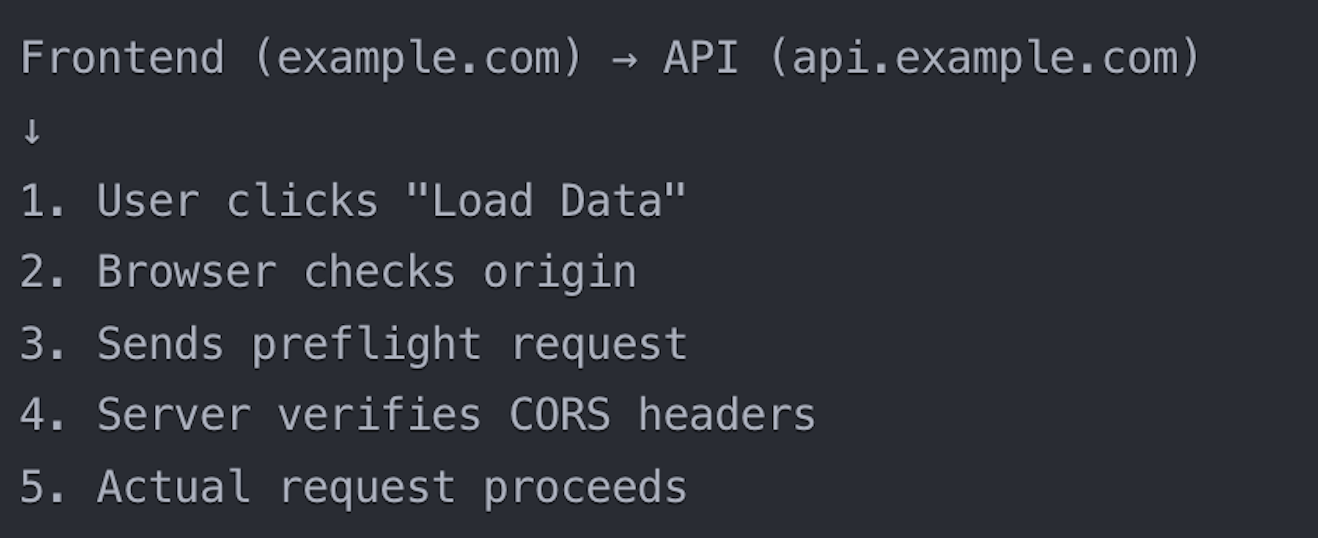Click the "(example.com)" text after Frontend
1318x538 pixels.
click(x=418, y=59)
